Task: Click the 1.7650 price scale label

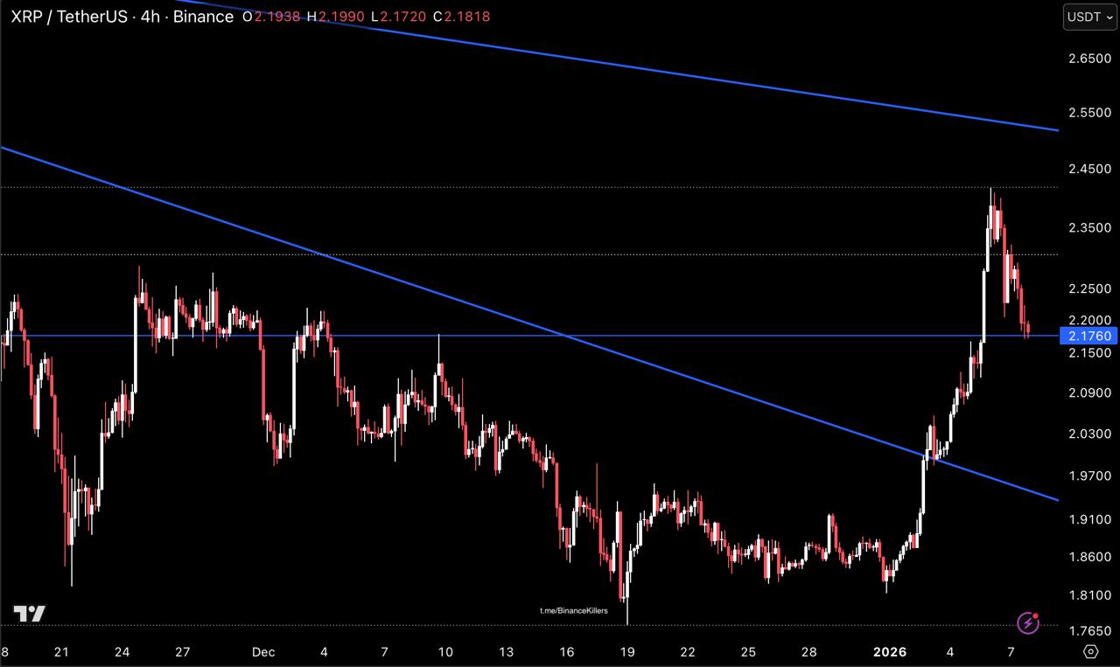Action: click(1089, 631)
